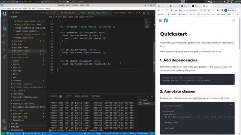Switch to OUTPUT panel tab
This screenshot has width=241, height=135.
[69, 96]
